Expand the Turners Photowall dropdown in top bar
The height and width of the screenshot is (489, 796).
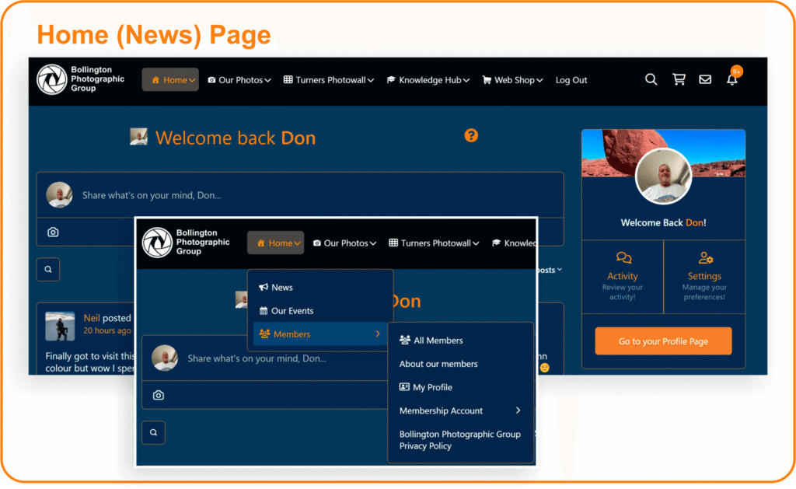click(329, 80)
